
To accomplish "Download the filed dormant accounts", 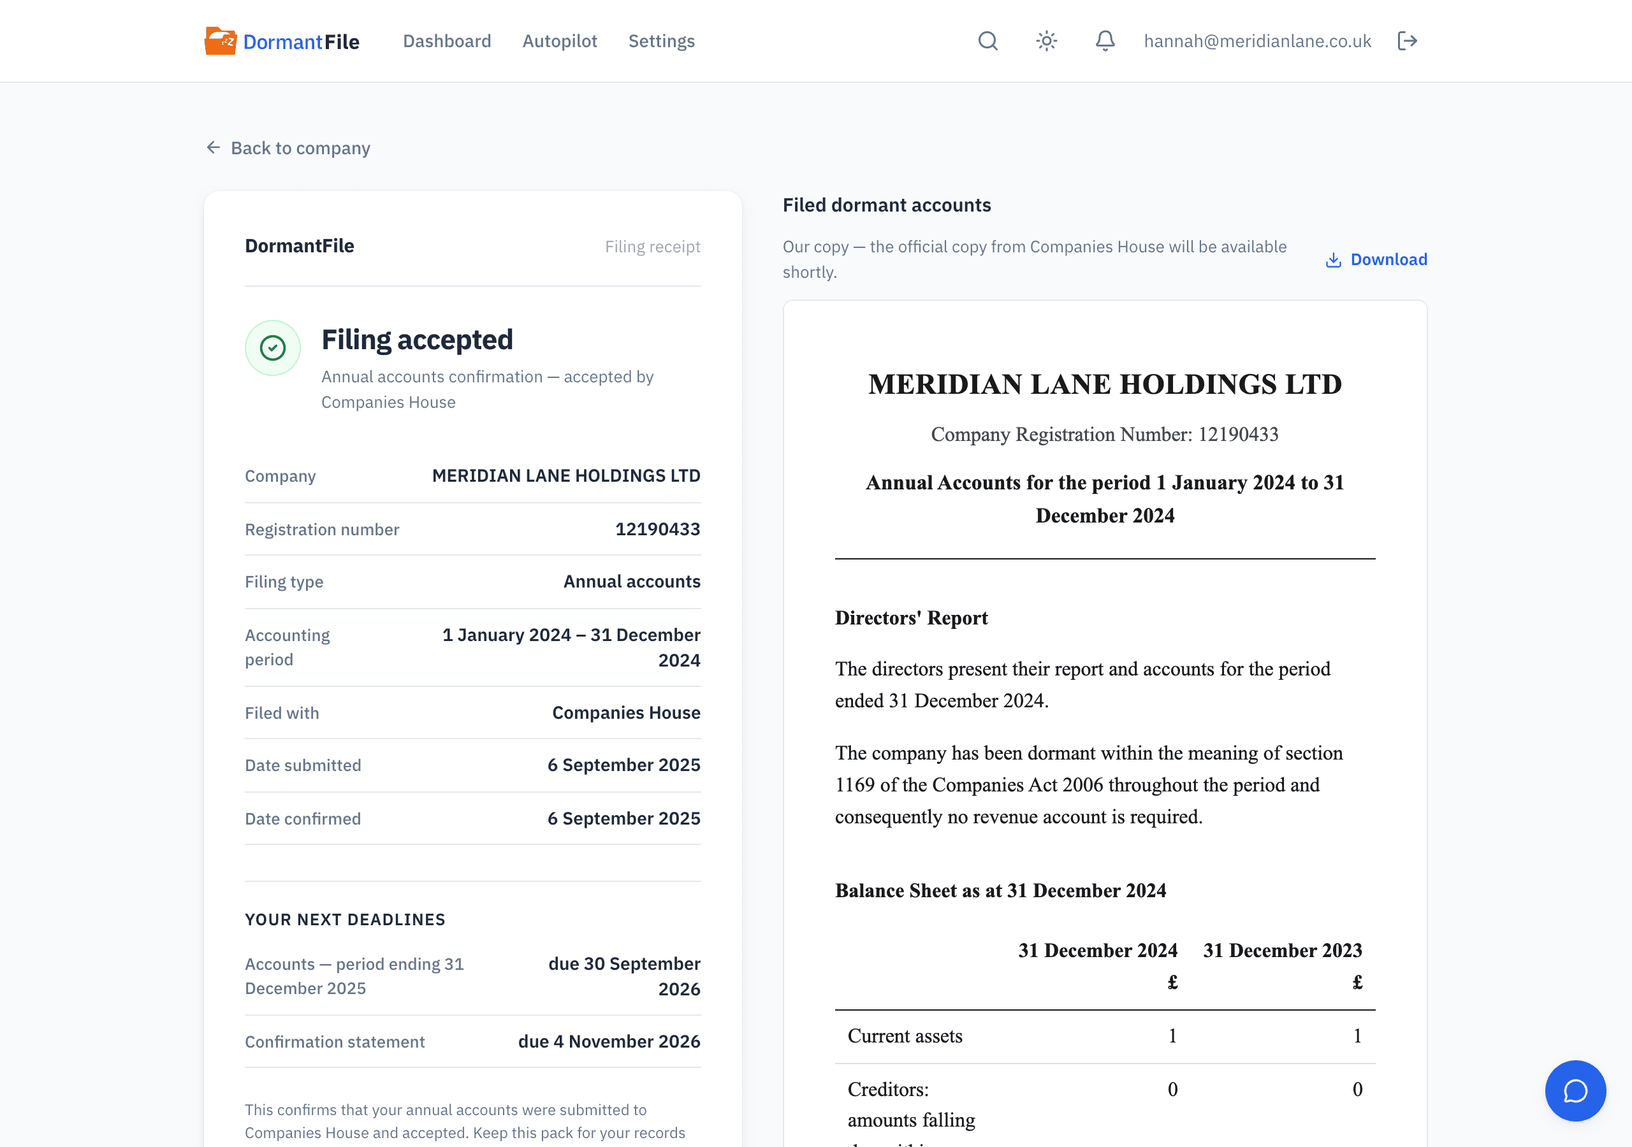I will (1376, 259).
